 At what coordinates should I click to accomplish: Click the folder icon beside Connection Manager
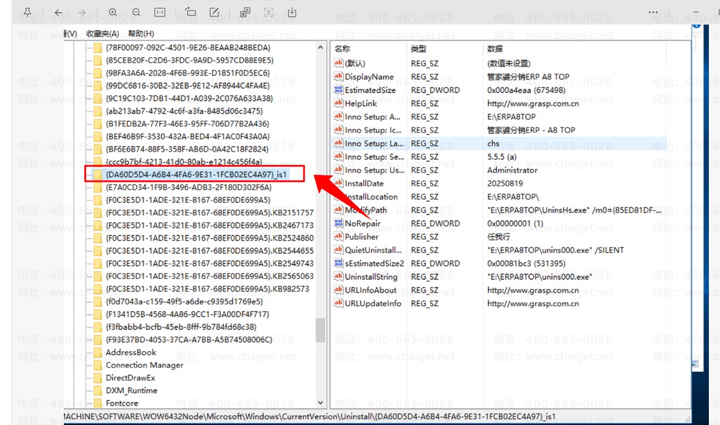(97, 365)
